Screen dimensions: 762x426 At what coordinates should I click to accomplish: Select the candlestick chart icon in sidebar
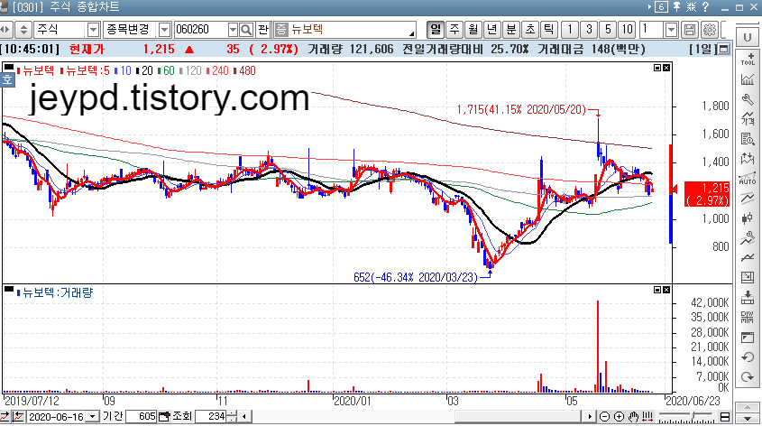[748, 218]
